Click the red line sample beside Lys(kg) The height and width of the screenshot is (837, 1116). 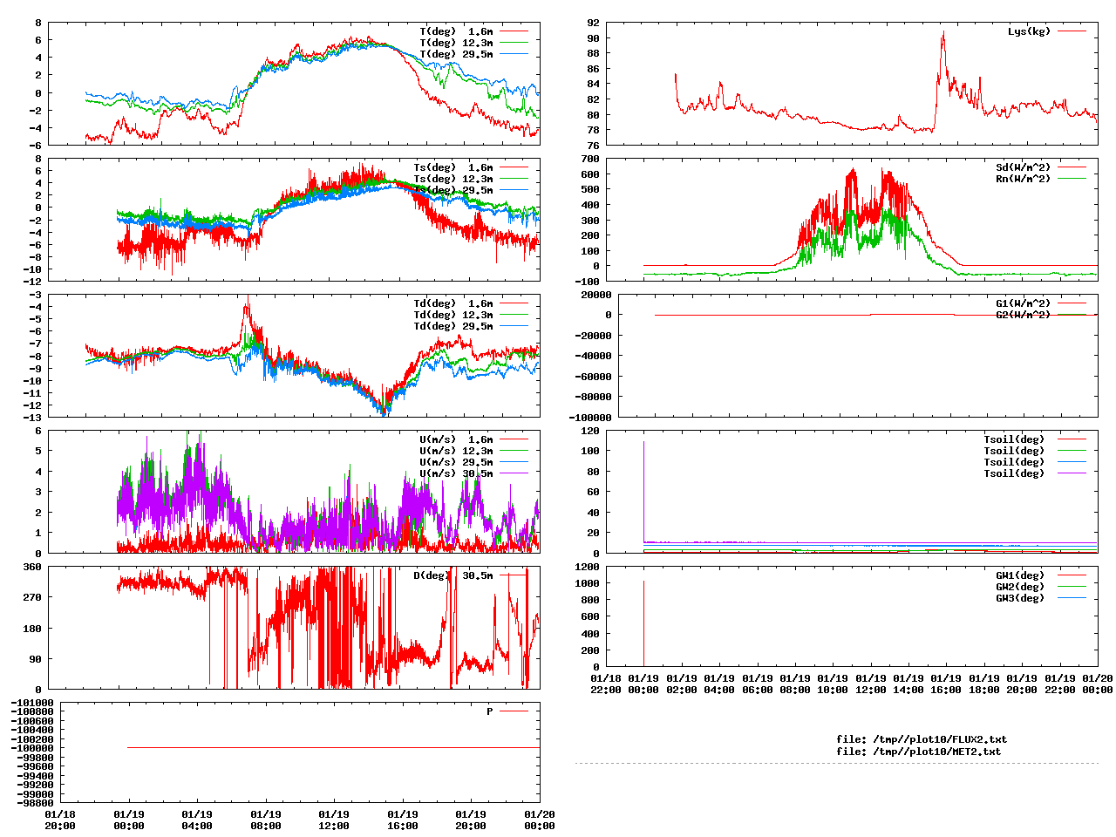point(1072,31)
